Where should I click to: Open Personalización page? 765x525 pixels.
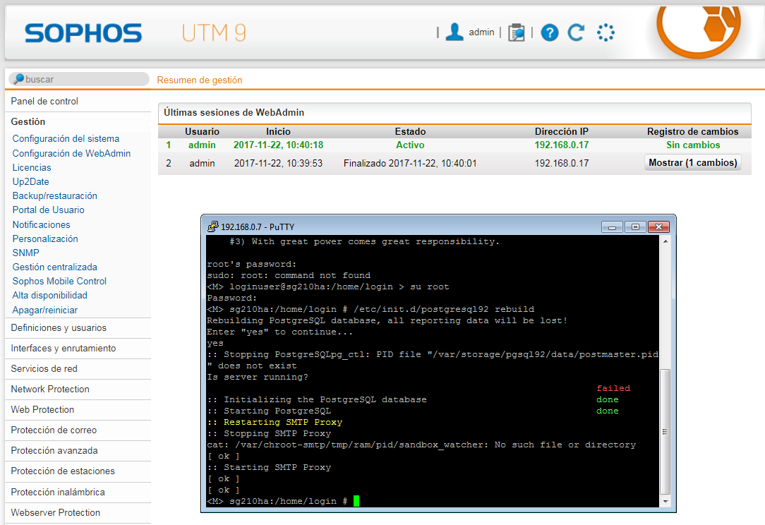coord(45,239)
